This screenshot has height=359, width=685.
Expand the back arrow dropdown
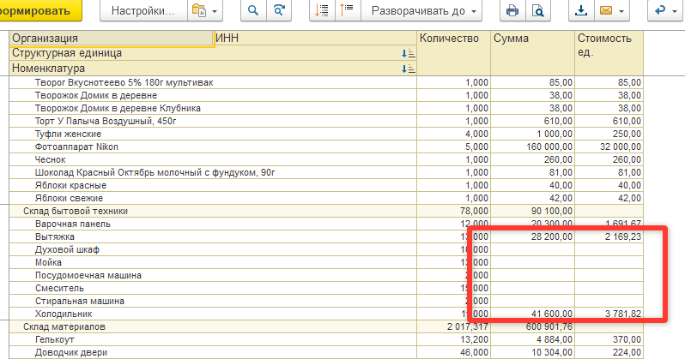675,11
